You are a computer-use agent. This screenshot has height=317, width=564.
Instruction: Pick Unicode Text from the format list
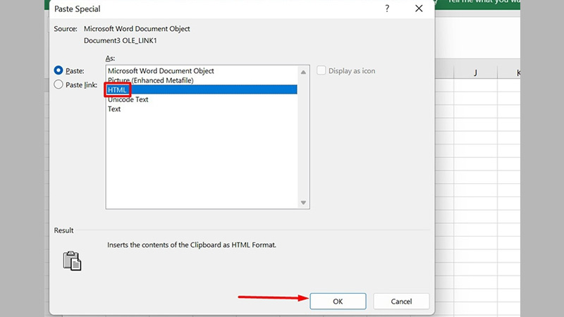(x=128, y=99)
